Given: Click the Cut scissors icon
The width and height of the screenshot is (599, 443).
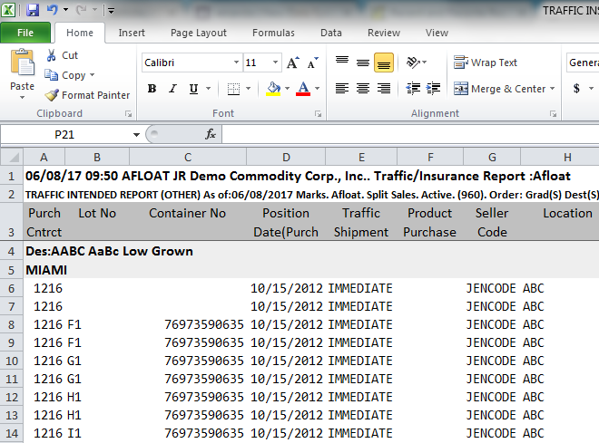Looking at the screenshot, I should 51,55.
